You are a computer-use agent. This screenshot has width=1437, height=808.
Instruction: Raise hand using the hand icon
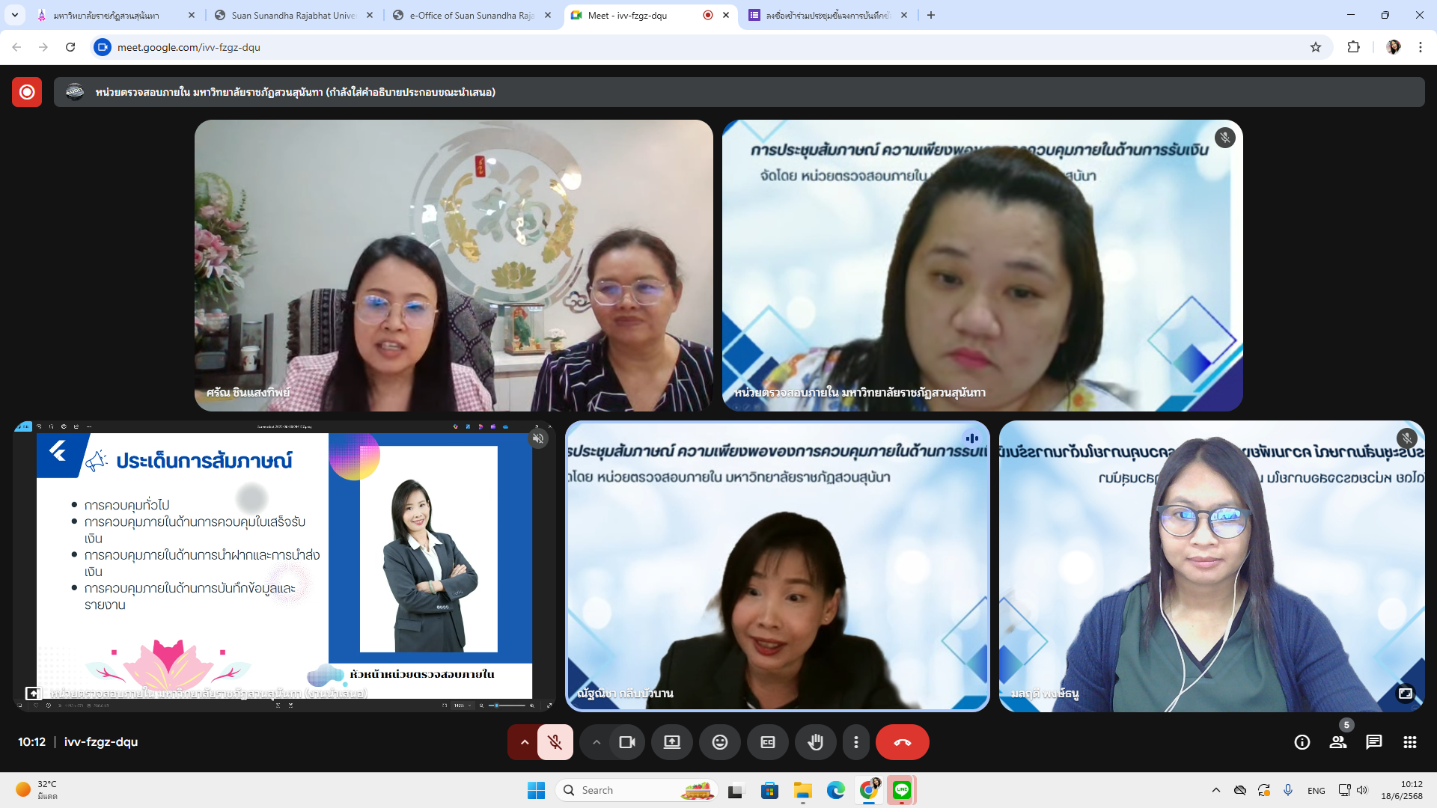(815, 742)
